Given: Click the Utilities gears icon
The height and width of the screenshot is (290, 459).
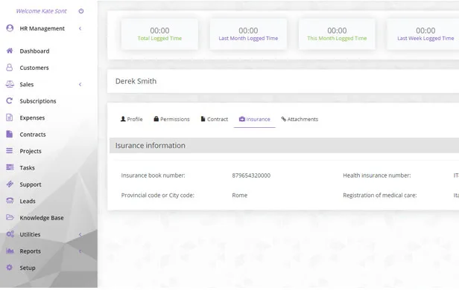Looking at the screenshot, I should (x=10, y=234).
